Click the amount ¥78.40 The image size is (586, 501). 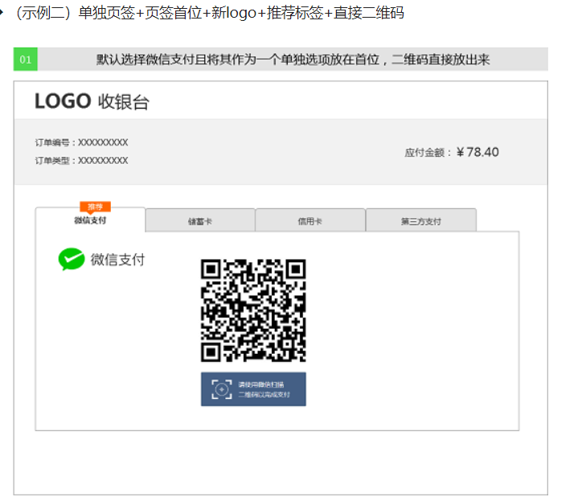[x=477, y=152]
